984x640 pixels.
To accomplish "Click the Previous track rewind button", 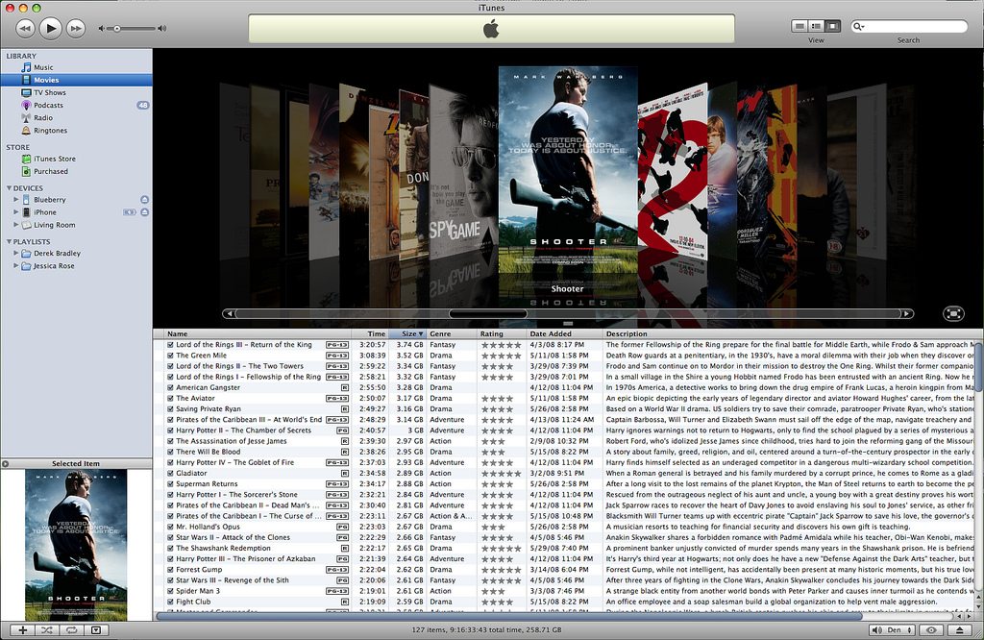I will pyautogui.click(x=25, y=28).
